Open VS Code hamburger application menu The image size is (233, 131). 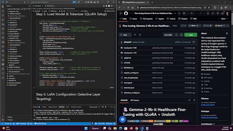[7, 2]
